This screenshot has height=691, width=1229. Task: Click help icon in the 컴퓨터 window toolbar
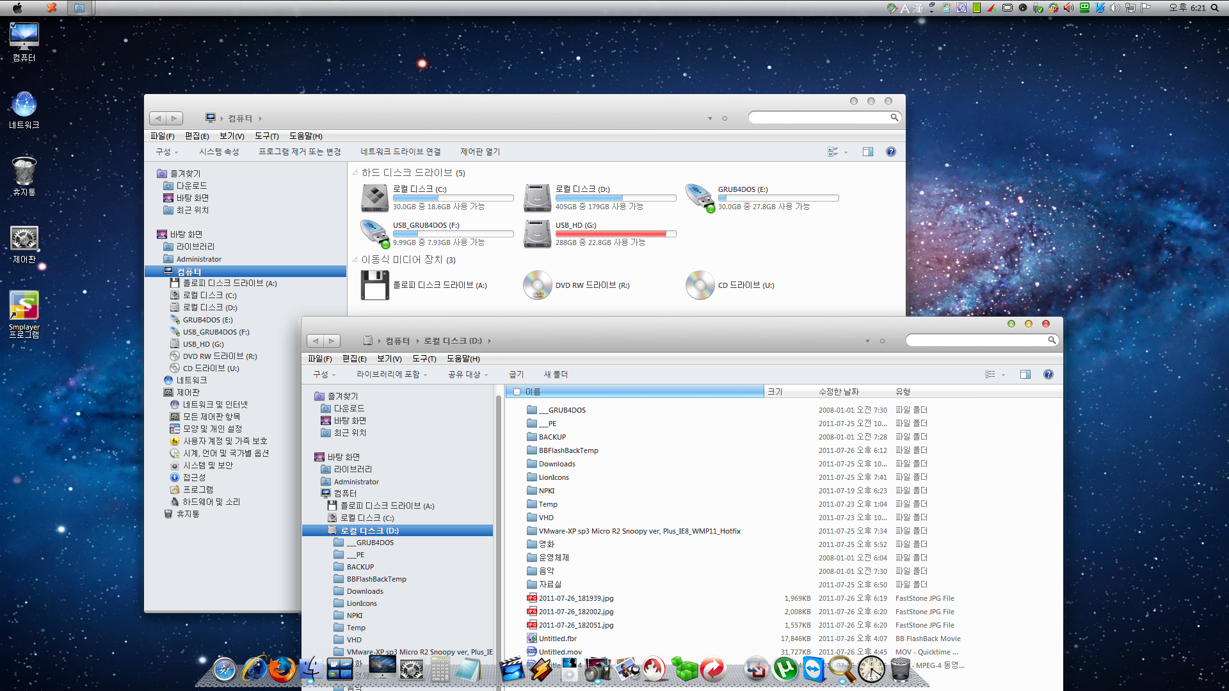pos(890,152)
